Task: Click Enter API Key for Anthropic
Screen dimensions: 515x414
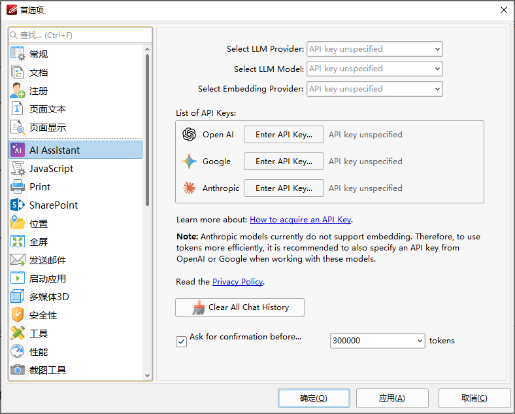Action: (284, 188)
